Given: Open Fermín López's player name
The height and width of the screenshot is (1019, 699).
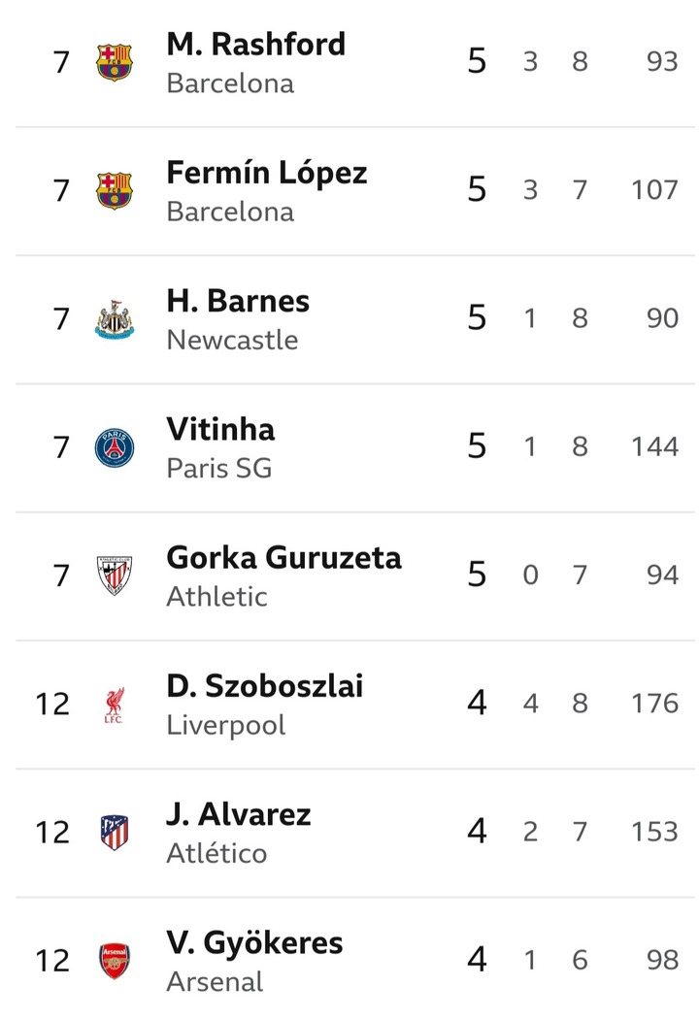Looking at the screenshot, I should point(267,173).
